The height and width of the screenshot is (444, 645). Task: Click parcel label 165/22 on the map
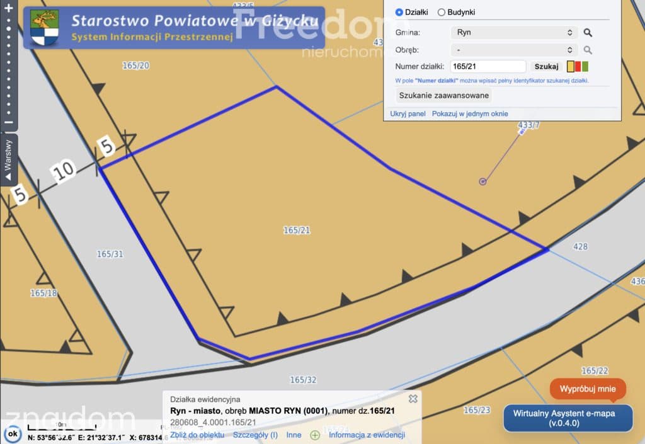[595, 371]
